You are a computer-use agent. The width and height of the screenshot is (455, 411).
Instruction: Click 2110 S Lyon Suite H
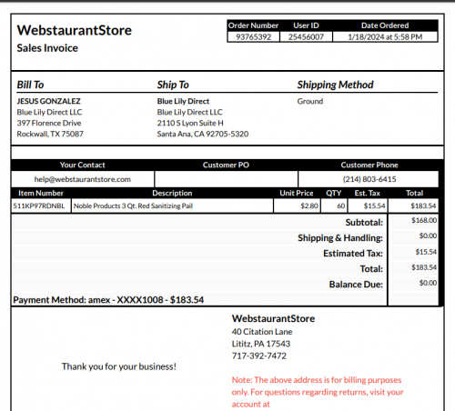[190, 123]
